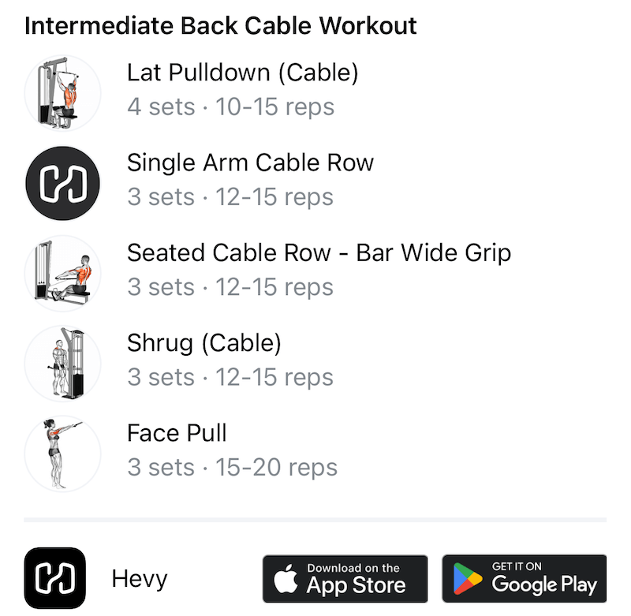Click the Hevy app logo icon
This screenshot has height=616, width=631.
click(55, 578)
